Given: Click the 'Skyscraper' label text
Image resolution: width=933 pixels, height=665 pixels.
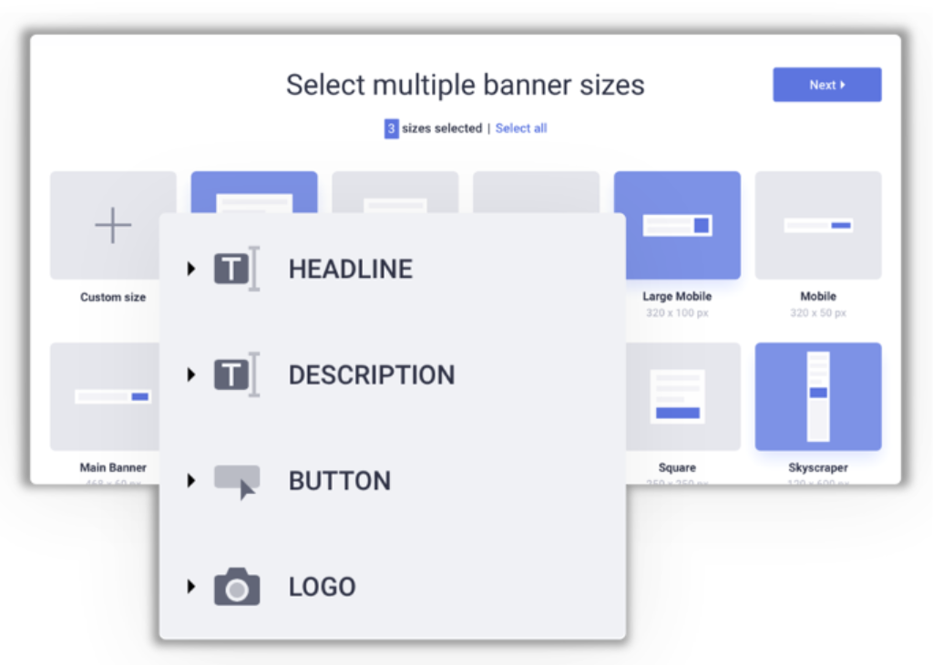Looking at the screenshot, I should click(818, 467).
